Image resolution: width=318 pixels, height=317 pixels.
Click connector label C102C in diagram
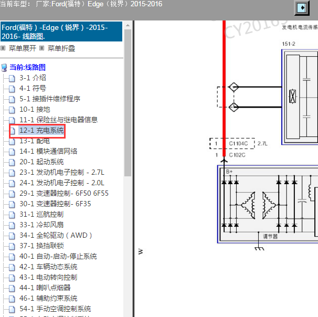237,155
